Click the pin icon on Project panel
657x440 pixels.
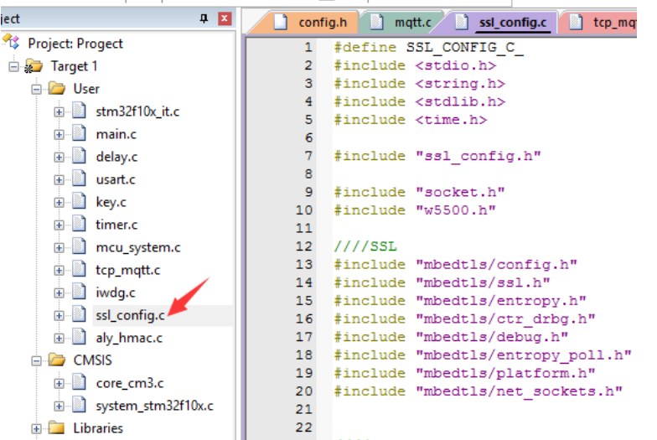coord(204,18)
